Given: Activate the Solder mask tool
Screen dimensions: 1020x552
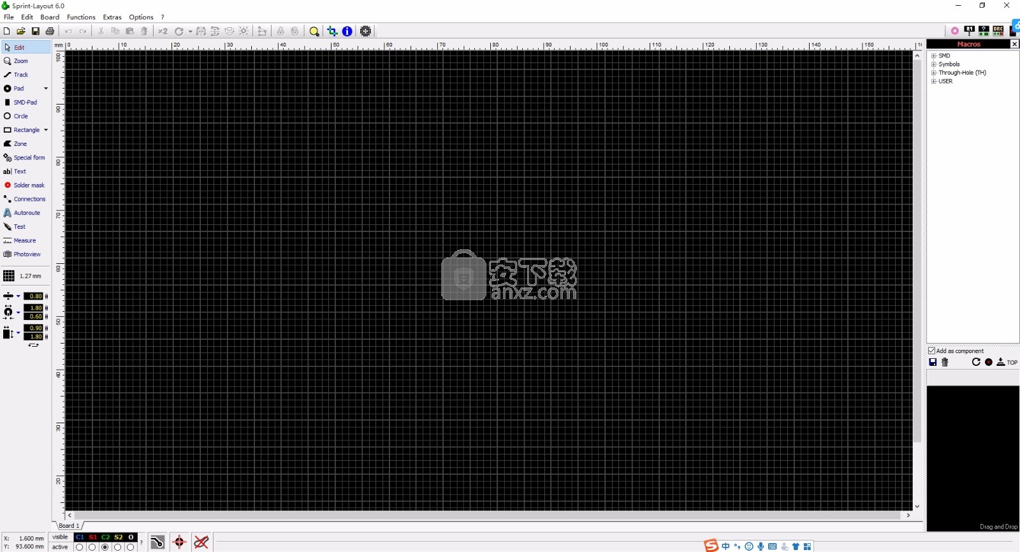Looking at the screenshot, I should tap(28, 185).
